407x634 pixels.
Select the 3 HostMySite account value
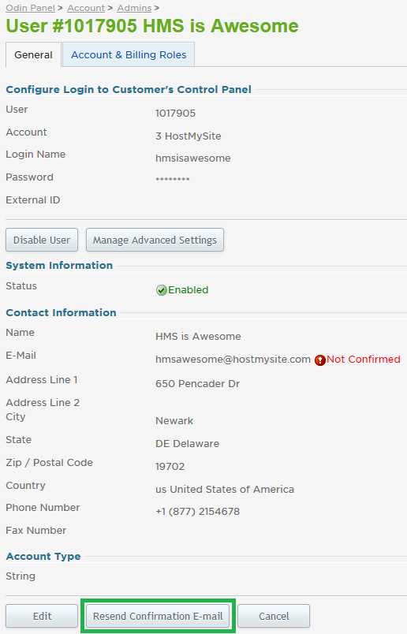(x=189, y=136)
